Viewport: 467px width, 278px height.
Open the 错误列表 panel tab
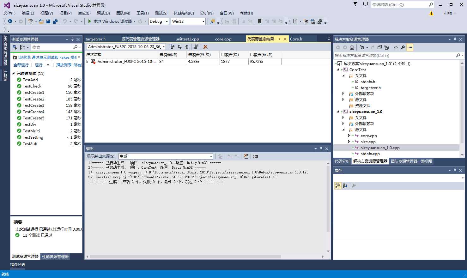click(x=18, y=265)
